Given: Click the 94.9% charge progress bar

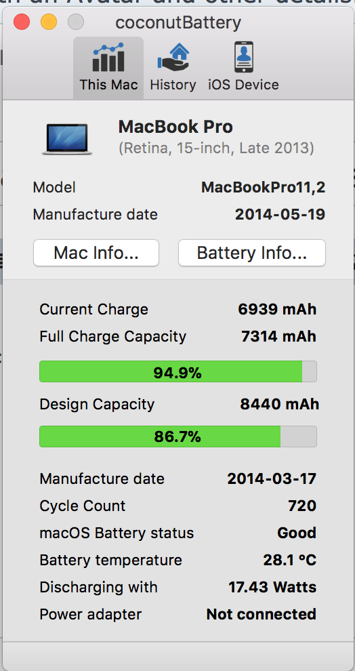Looking at the screenshot, I should 178,371.
